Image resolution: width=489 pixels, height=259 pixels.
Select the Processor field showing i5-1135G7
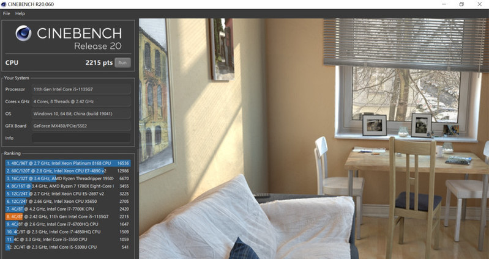point(81,89)
